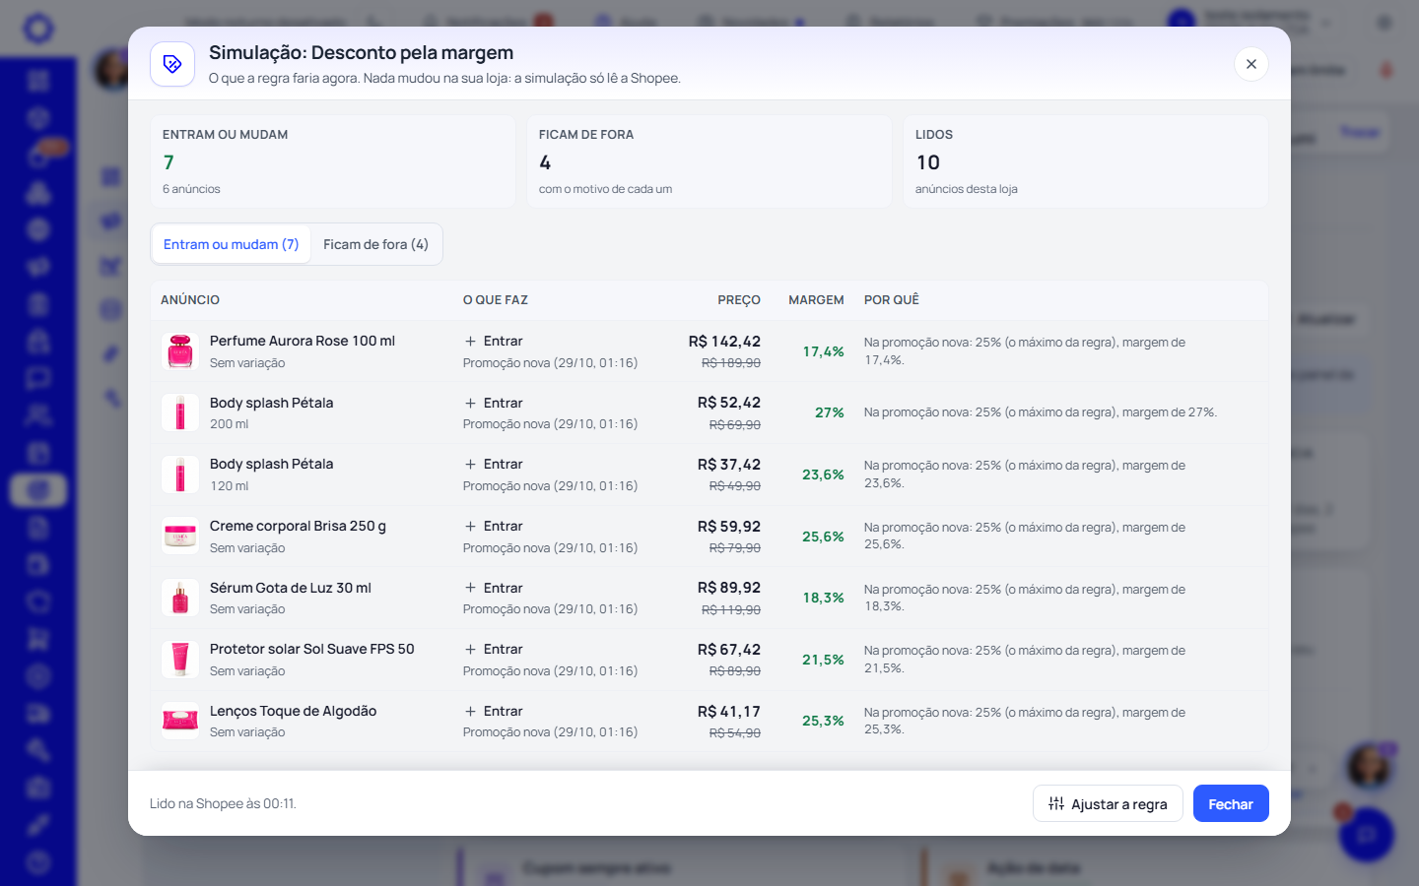
Task: Click the green "18,3%" value under MARGEM
Action: point(823,598)
